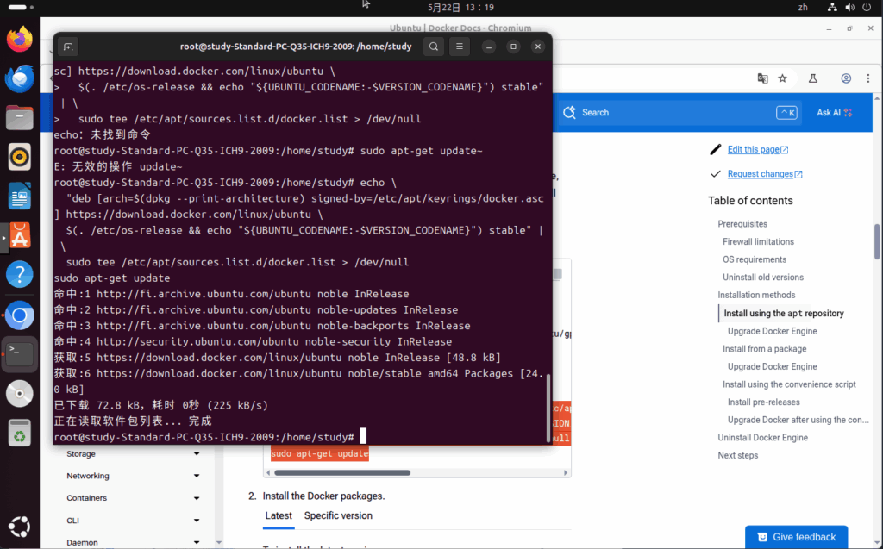883x549 pixels.
Task: Go to Prerequisites in table of contents
Action: point(742,224)
